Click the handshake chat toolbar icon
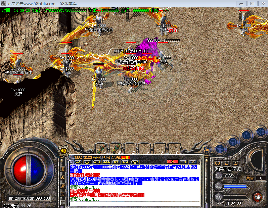 click(97, 162)
